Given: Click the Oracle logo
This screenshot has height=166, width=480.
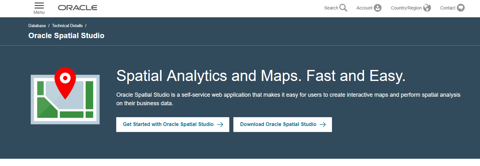Looking at the screenshot, I should click(x=77, y=8).
